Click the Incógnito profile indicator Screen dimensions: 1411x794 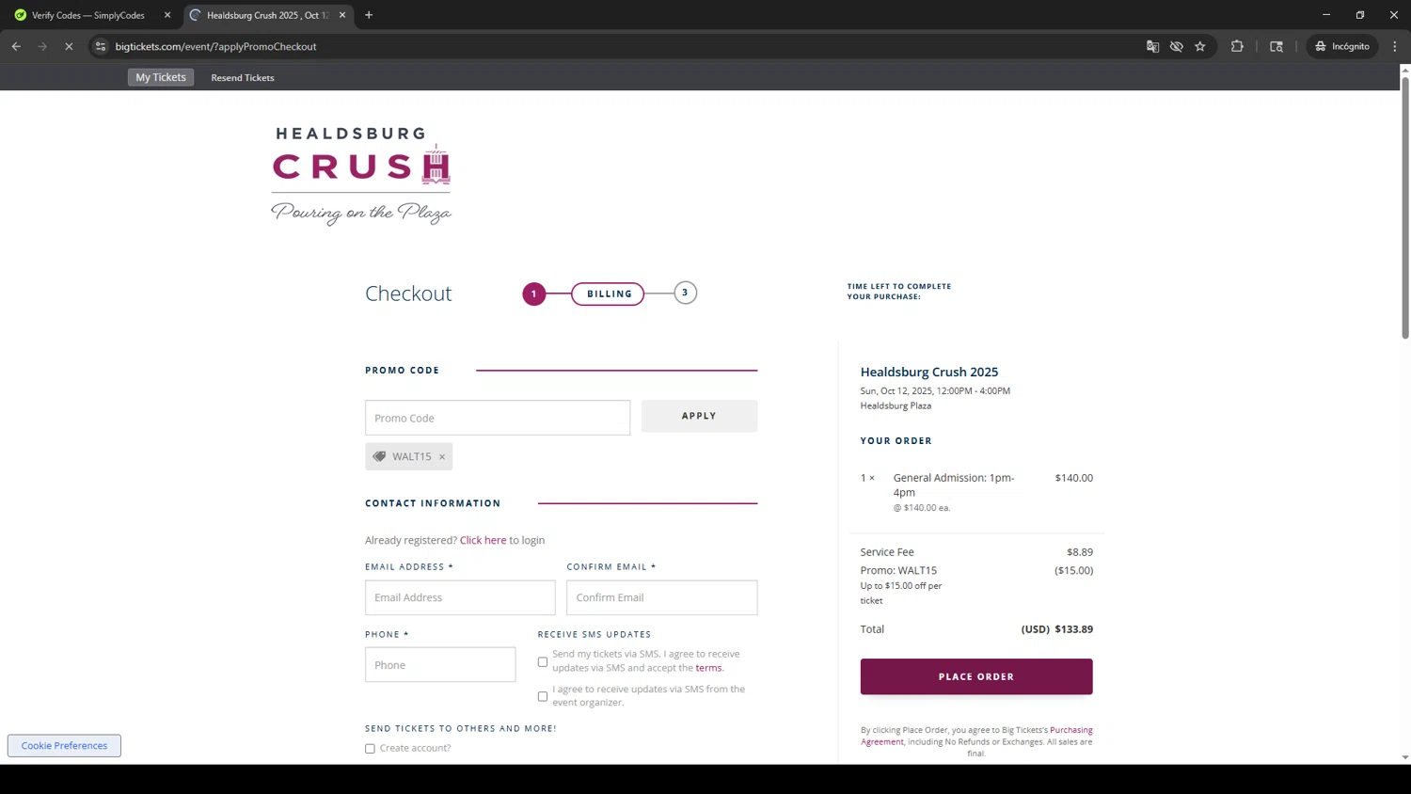click(1342, 46)
